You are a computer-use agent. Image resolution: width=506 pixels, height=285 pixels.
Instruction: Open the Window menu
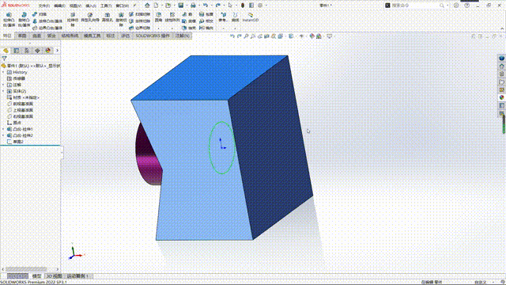point(122,6)
